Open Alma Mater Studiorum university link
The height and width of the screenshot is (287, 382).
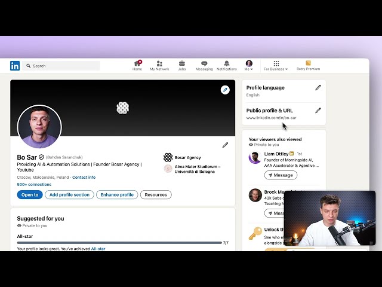(198, 169)
